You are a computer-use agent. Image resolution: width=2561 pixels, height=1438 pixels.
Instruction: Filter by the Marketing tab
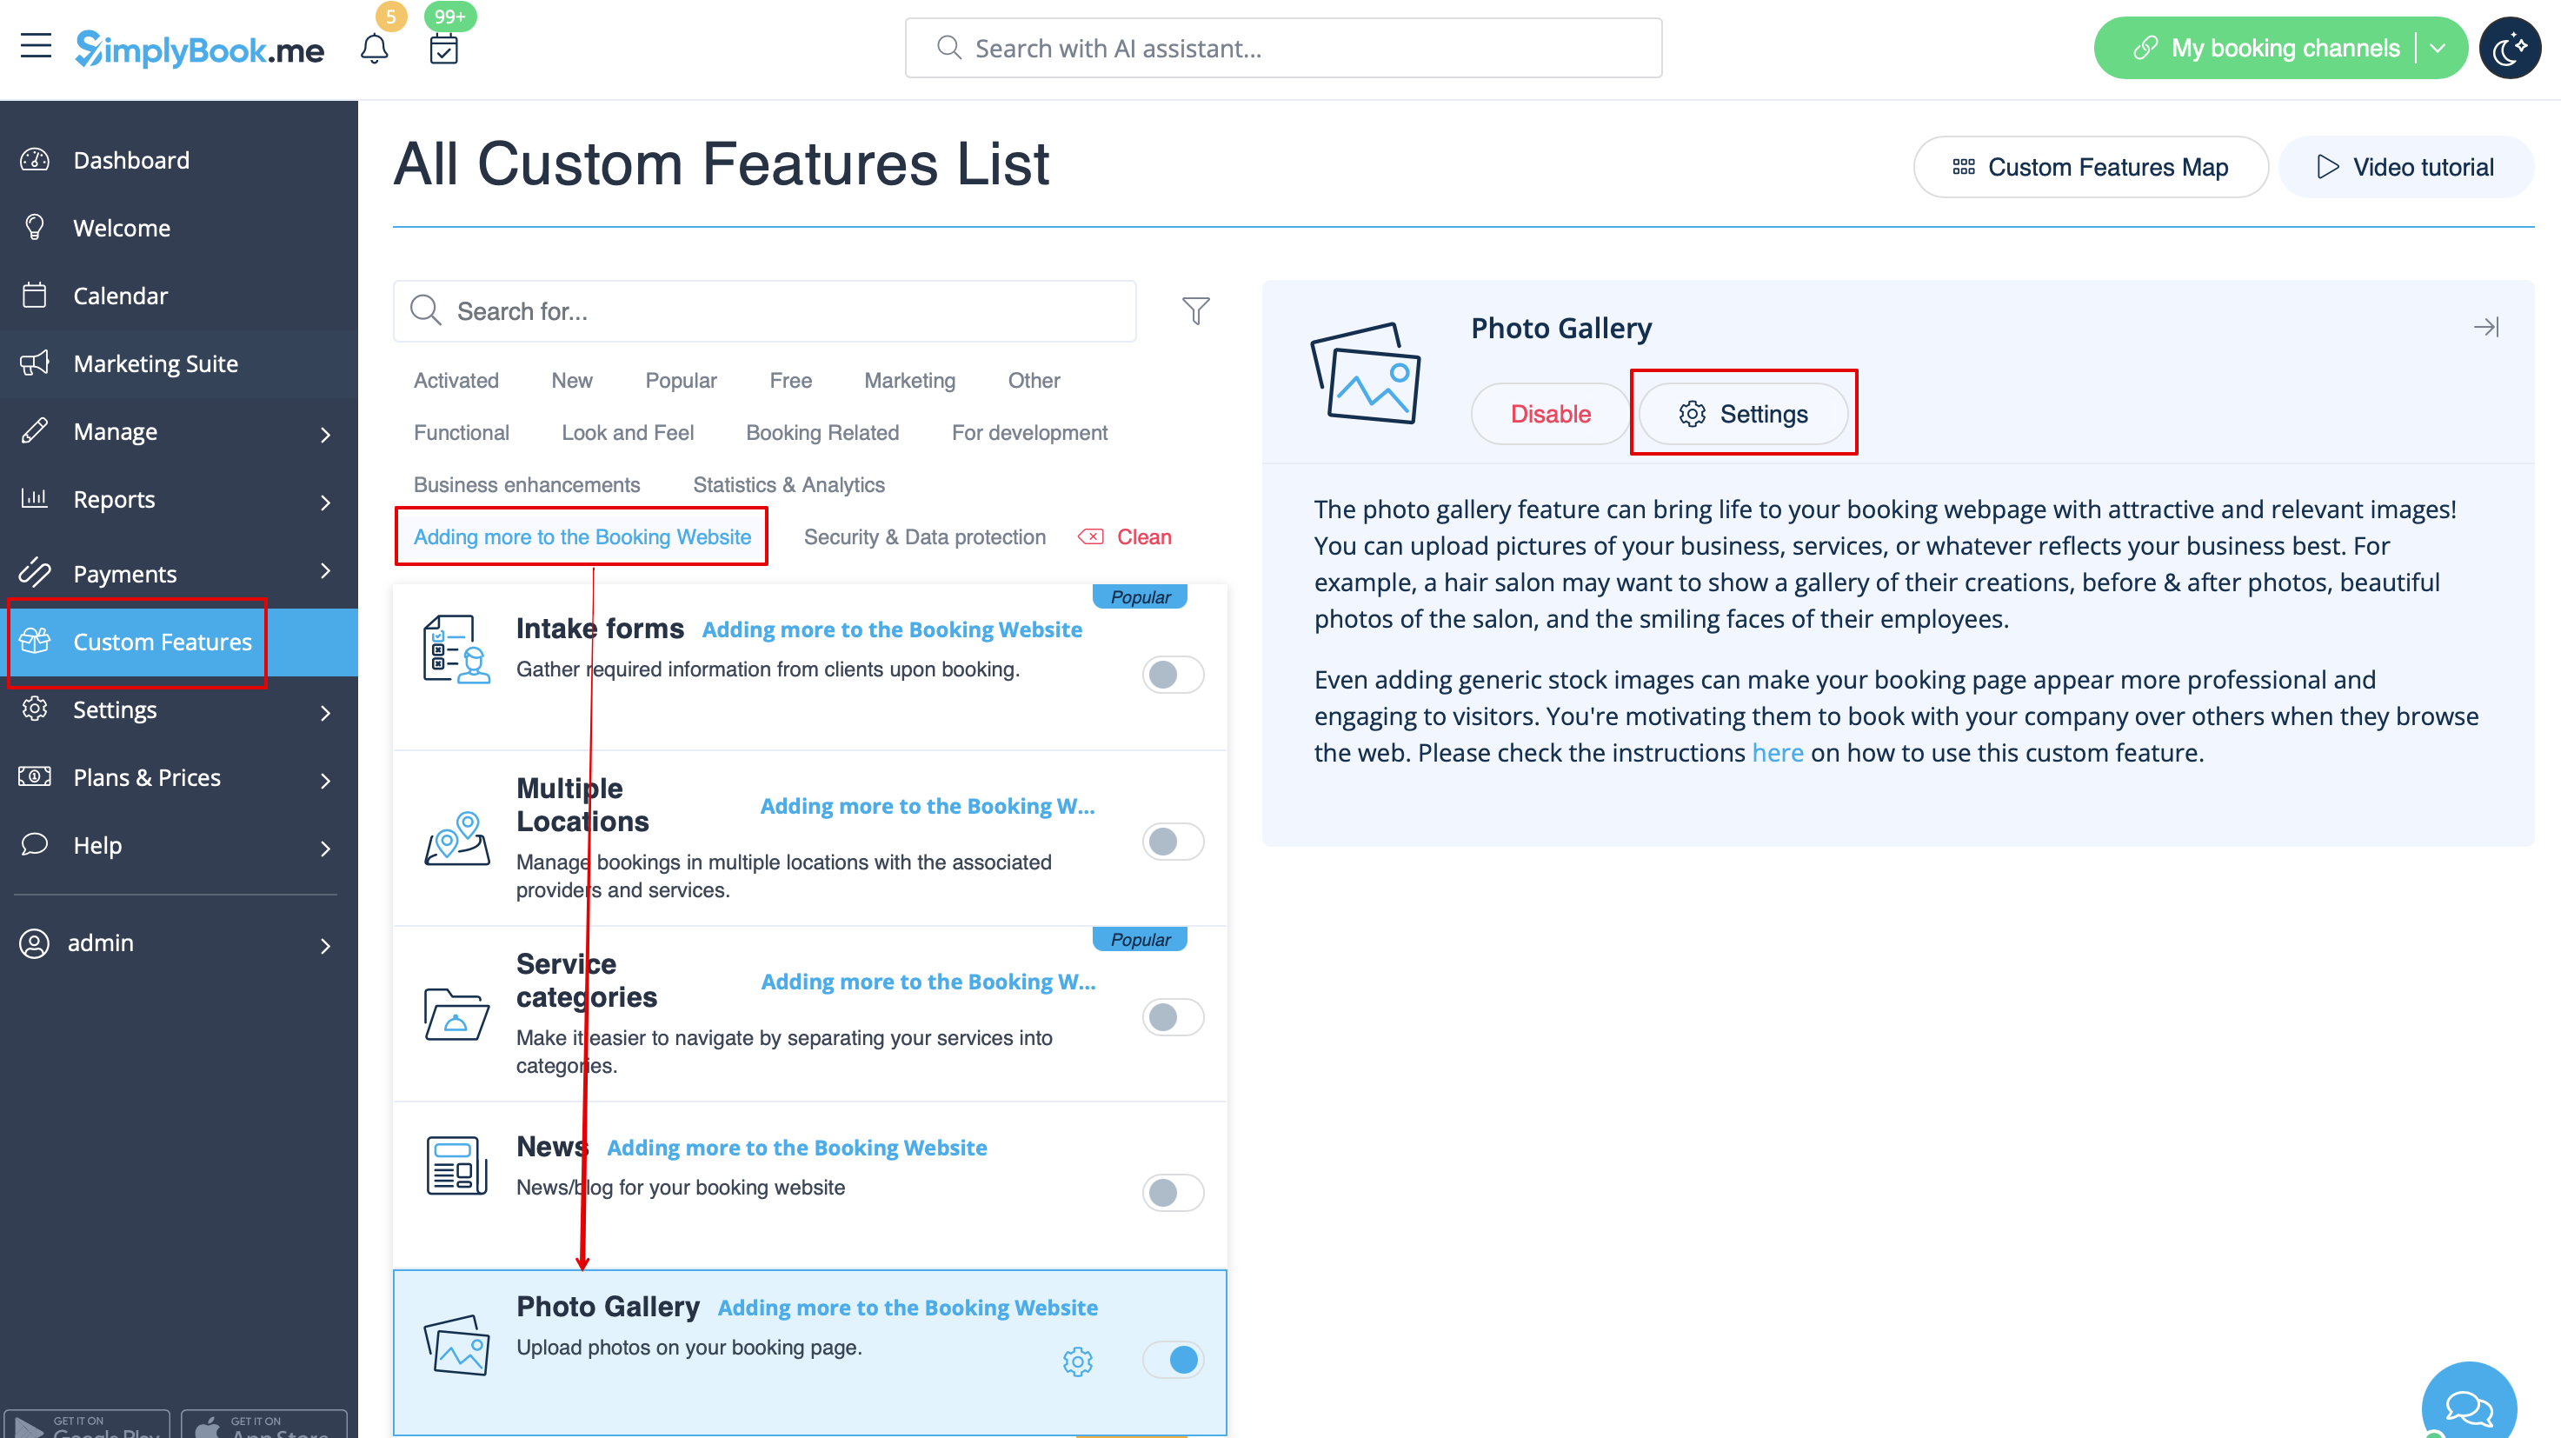click(x=909, y=380)
